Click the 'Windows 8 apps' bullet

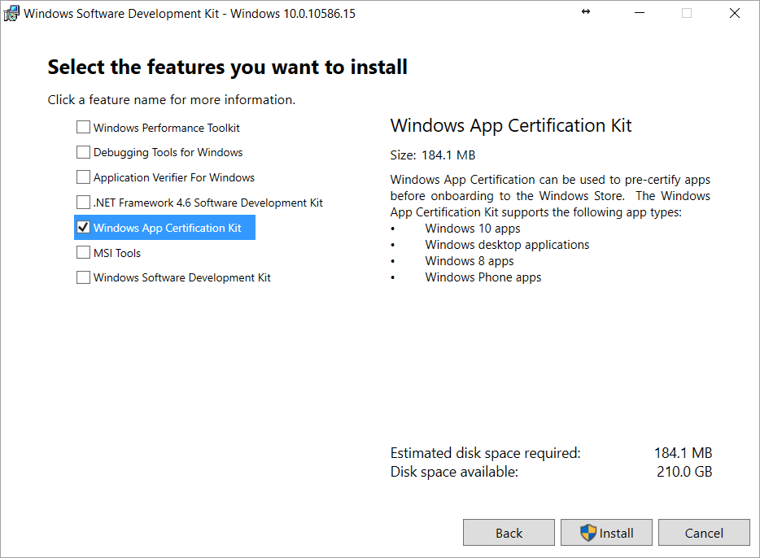coord(470,260)
